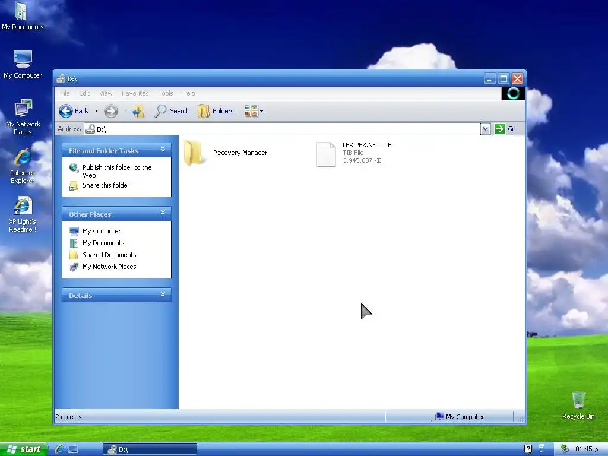The width and height of the screenshot is (608, 456).
Task: Open the Edit menu
Action: click(84, 93)
